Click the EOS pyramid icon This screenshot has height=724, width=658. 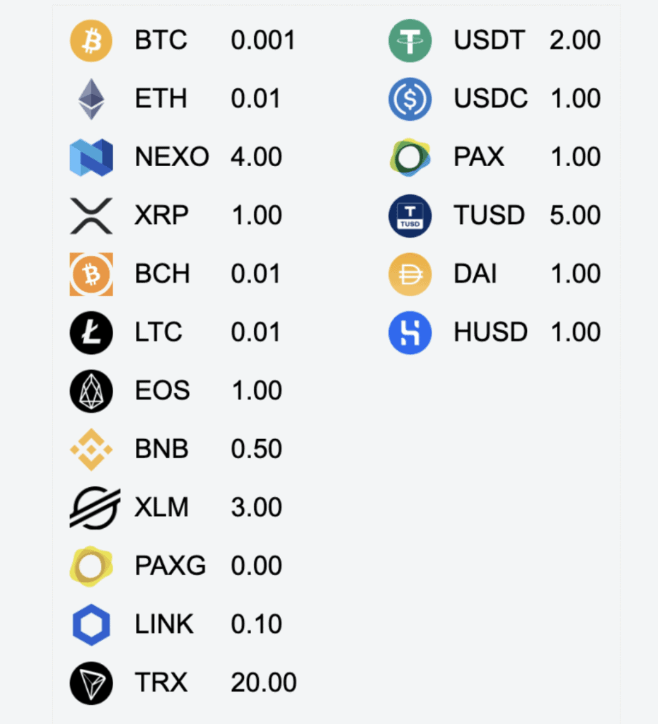(91, 391)
